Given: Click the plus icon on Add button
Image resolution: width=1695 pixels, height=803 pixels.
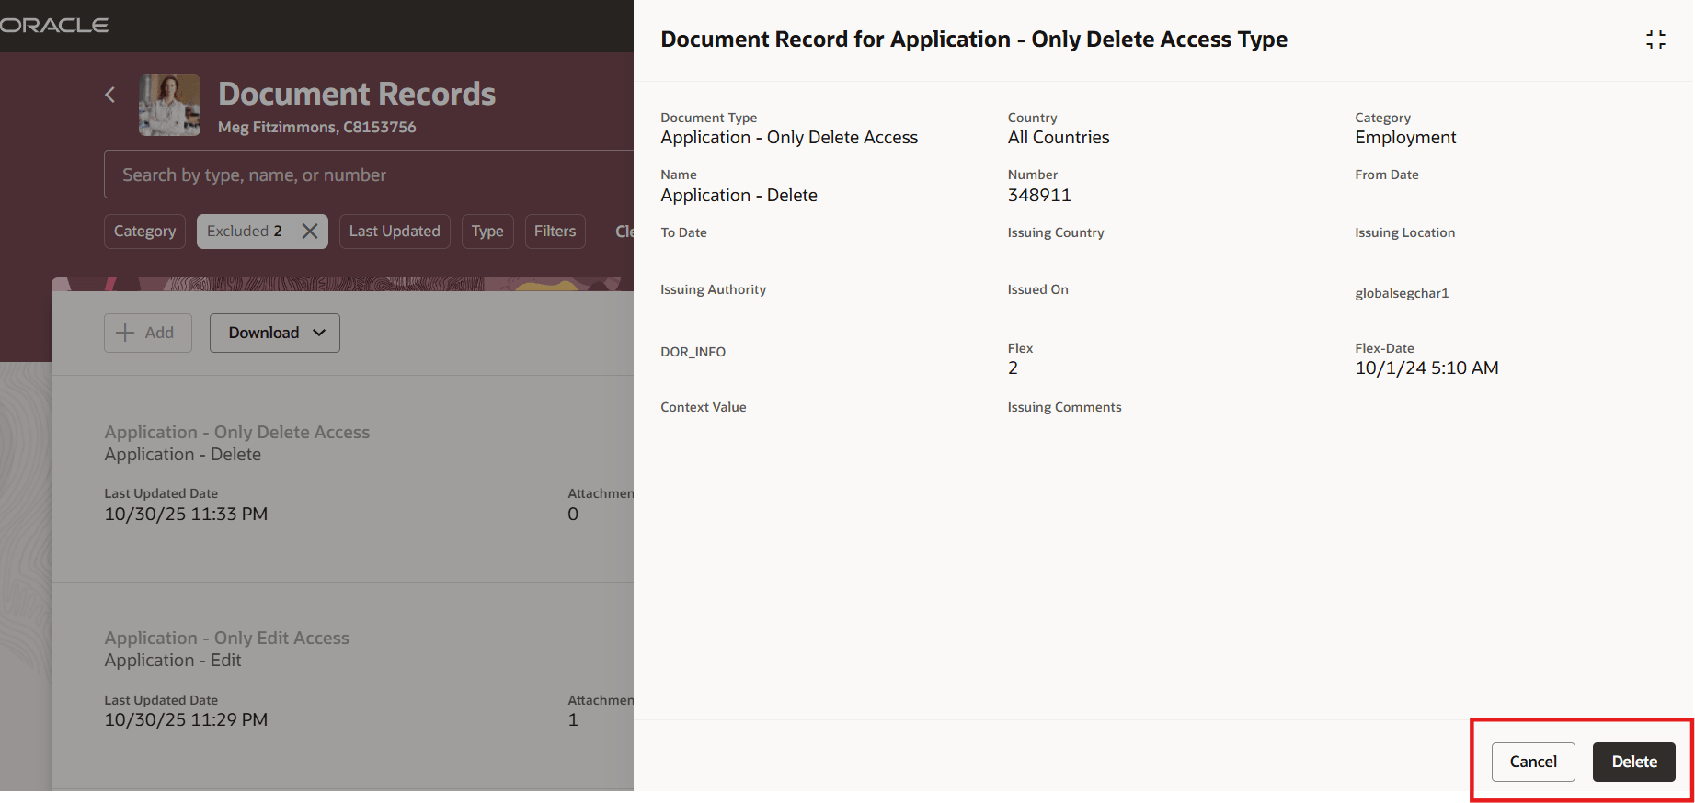Looking at the screenshot, I should (125, 333).
